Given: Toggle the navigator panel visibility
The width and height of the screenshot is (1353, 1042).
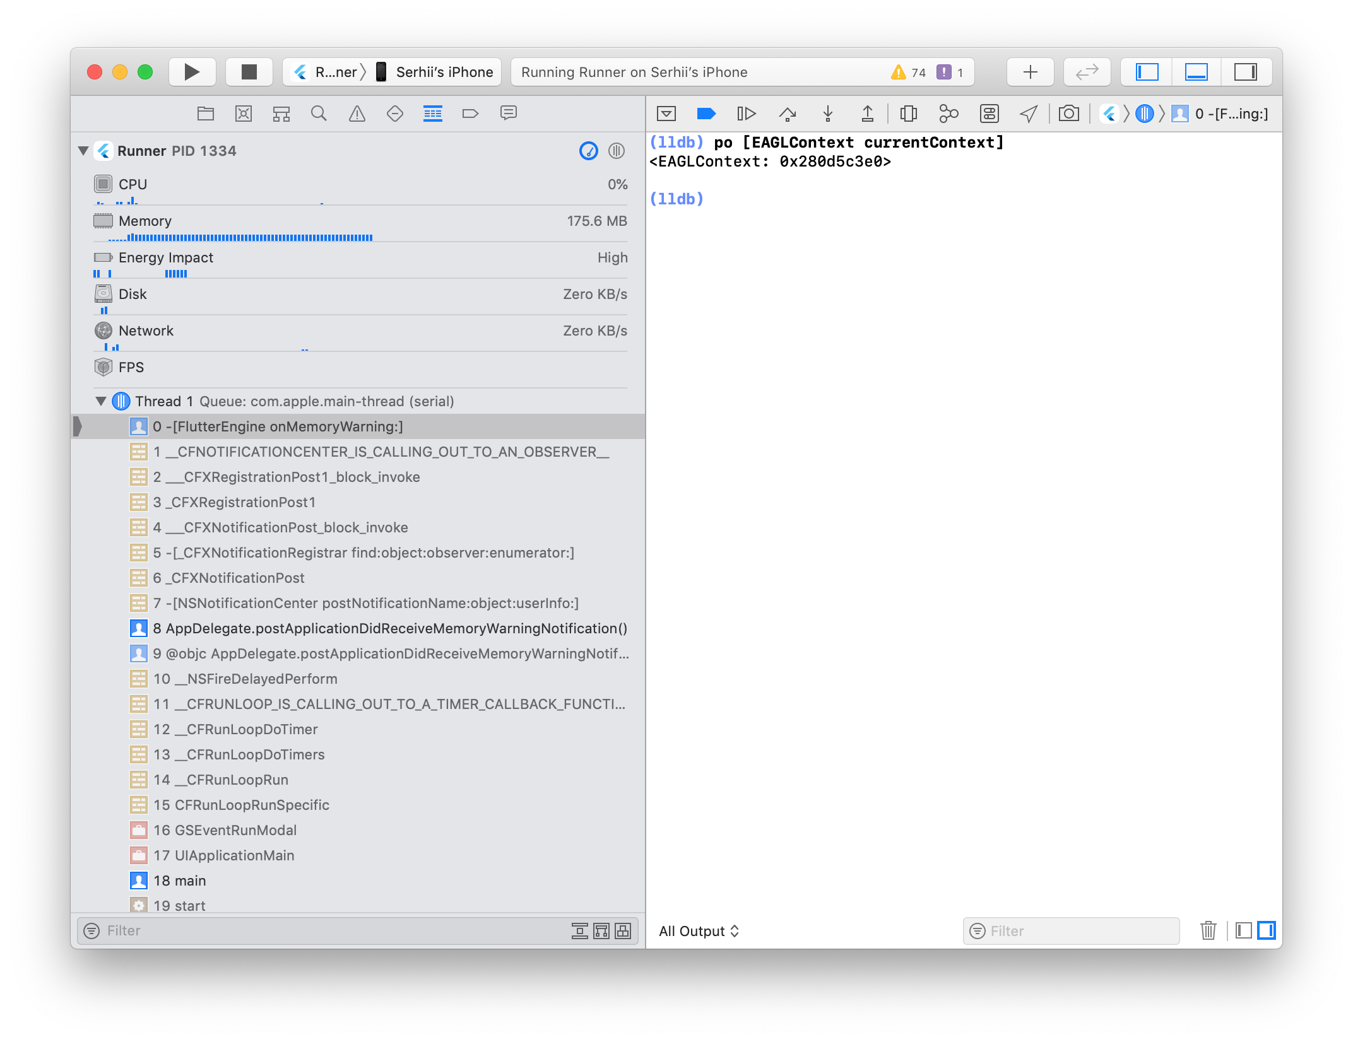Looking at the screenshot, I should click(1147, 72).
